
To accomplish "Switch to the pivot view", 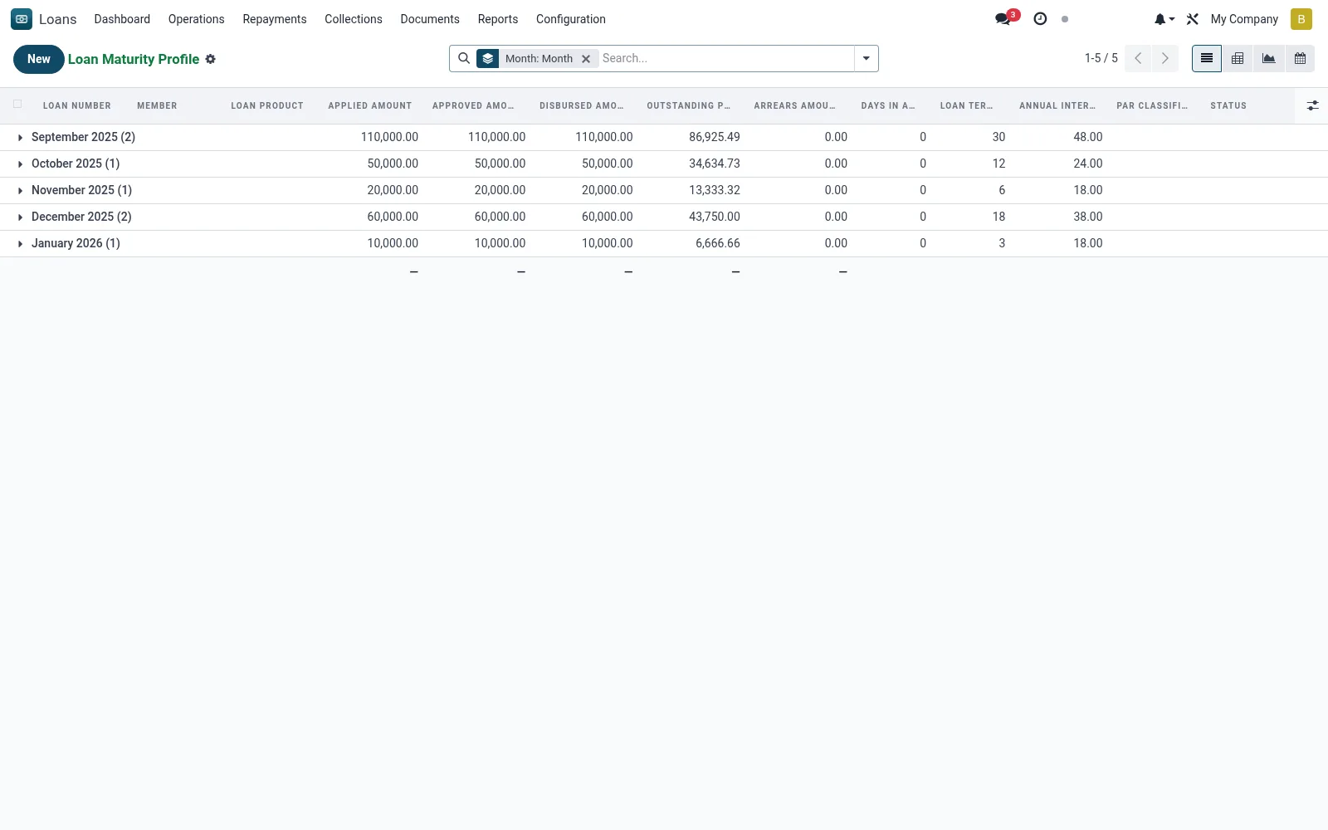I will pyautogui.click(x=1238, y=58).
